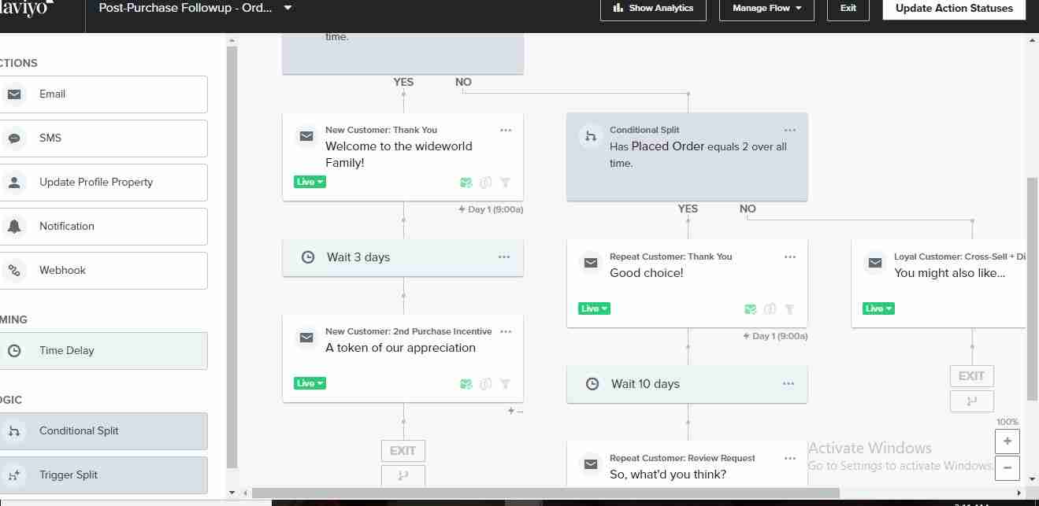
Task: Open Live status dropdown on Welcome email
Action: coord(310,182)
